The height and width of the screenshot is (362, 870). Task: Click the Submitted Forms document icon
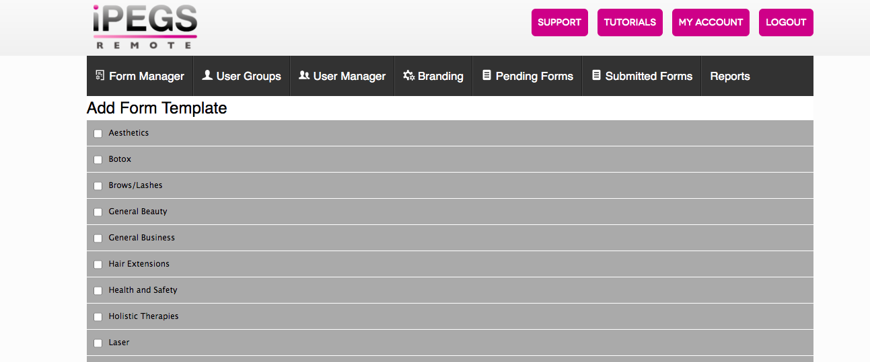(x=596, y=75)
